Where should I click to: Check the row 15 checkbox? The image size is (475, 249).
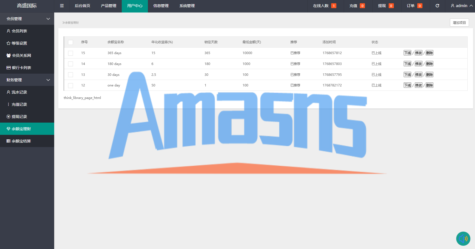pos(71,53)
